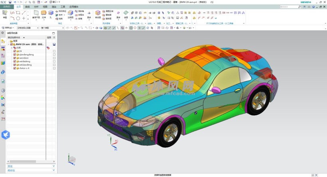Save the file with the floppy disk icon
The image size is (327, 177).
coord(10,2)
